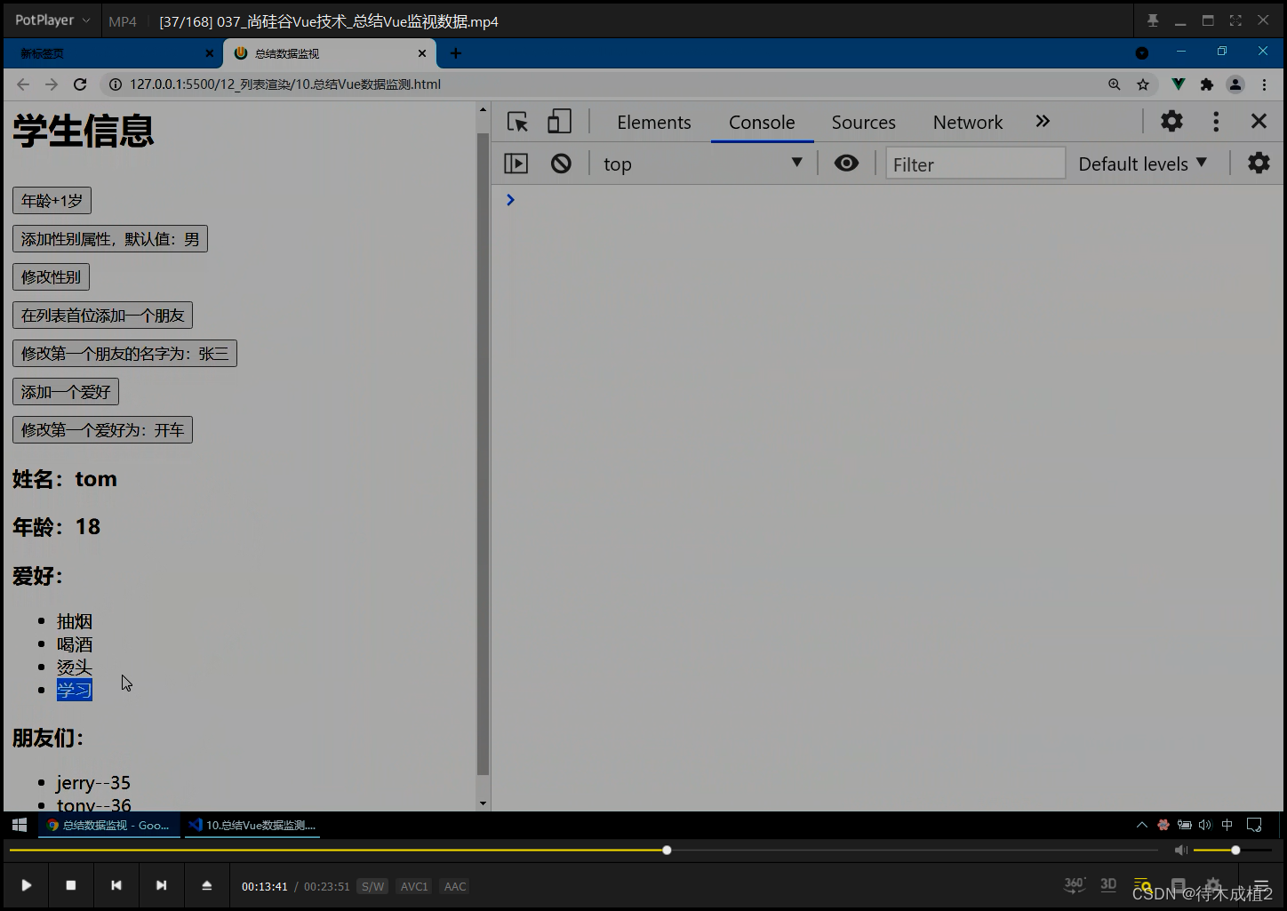
Task: Switch to the Elements tab
Action: (654, 123)
